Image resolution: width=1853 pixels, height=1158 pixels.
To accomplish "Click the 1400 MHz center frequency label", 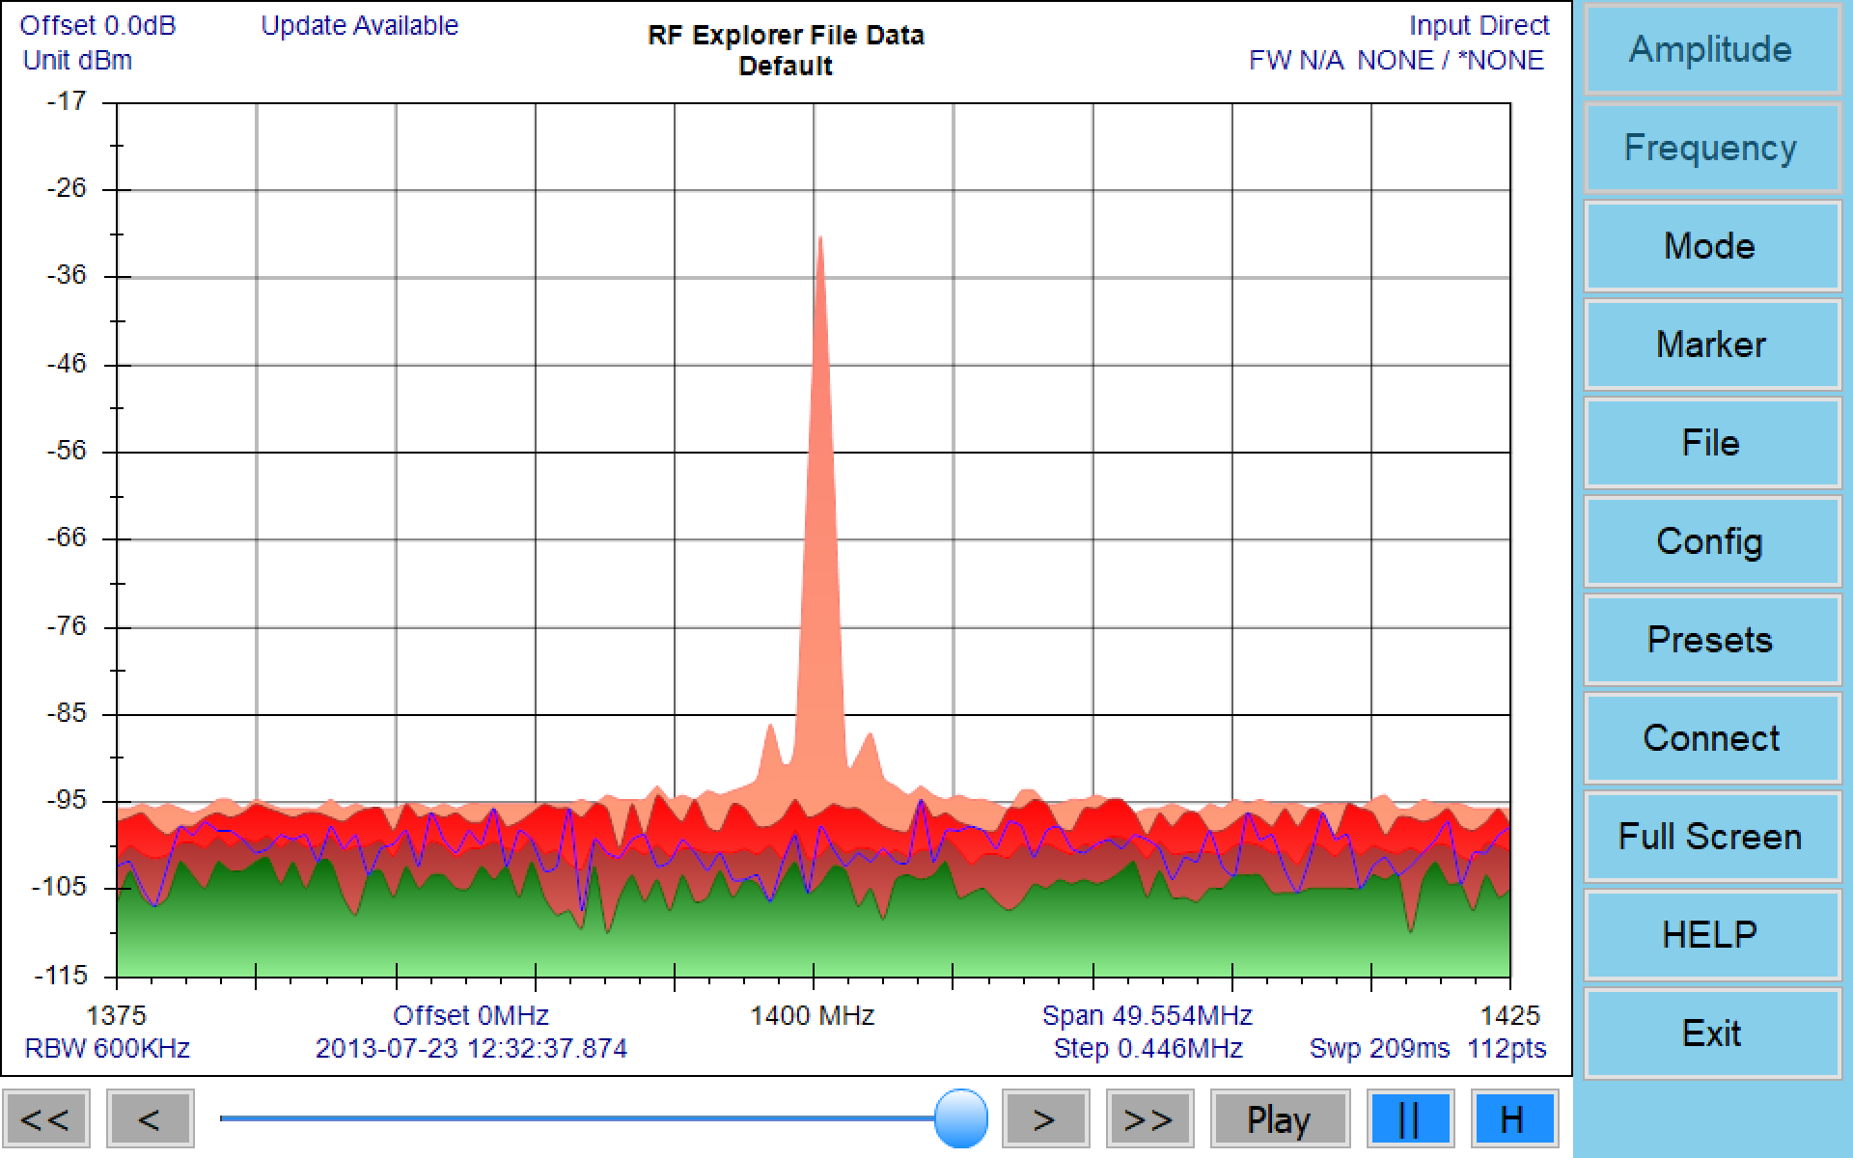I will [813, 1015].
